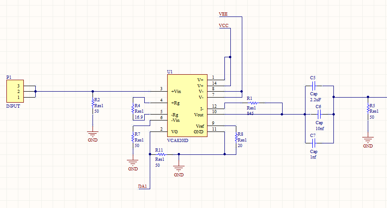This screenshot has height=208, width=387.
Task: Click resistor R4 symbol
Action: 133,109
